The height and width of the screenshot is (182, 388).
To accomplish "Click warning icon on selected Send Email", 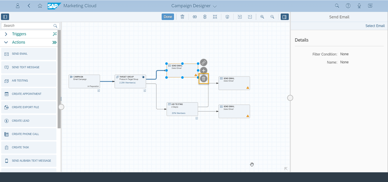I will [x=196, y=75].
